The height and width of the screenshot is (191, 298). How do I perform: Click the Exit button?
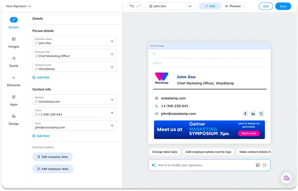click(x=266, y=6)
